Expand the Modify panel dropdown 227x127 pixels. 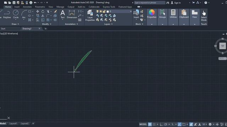click(46, 24)
